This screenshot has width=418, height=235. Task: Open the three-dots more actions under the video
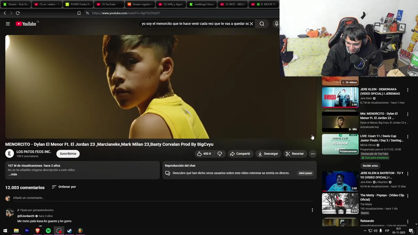coord(313,154)
